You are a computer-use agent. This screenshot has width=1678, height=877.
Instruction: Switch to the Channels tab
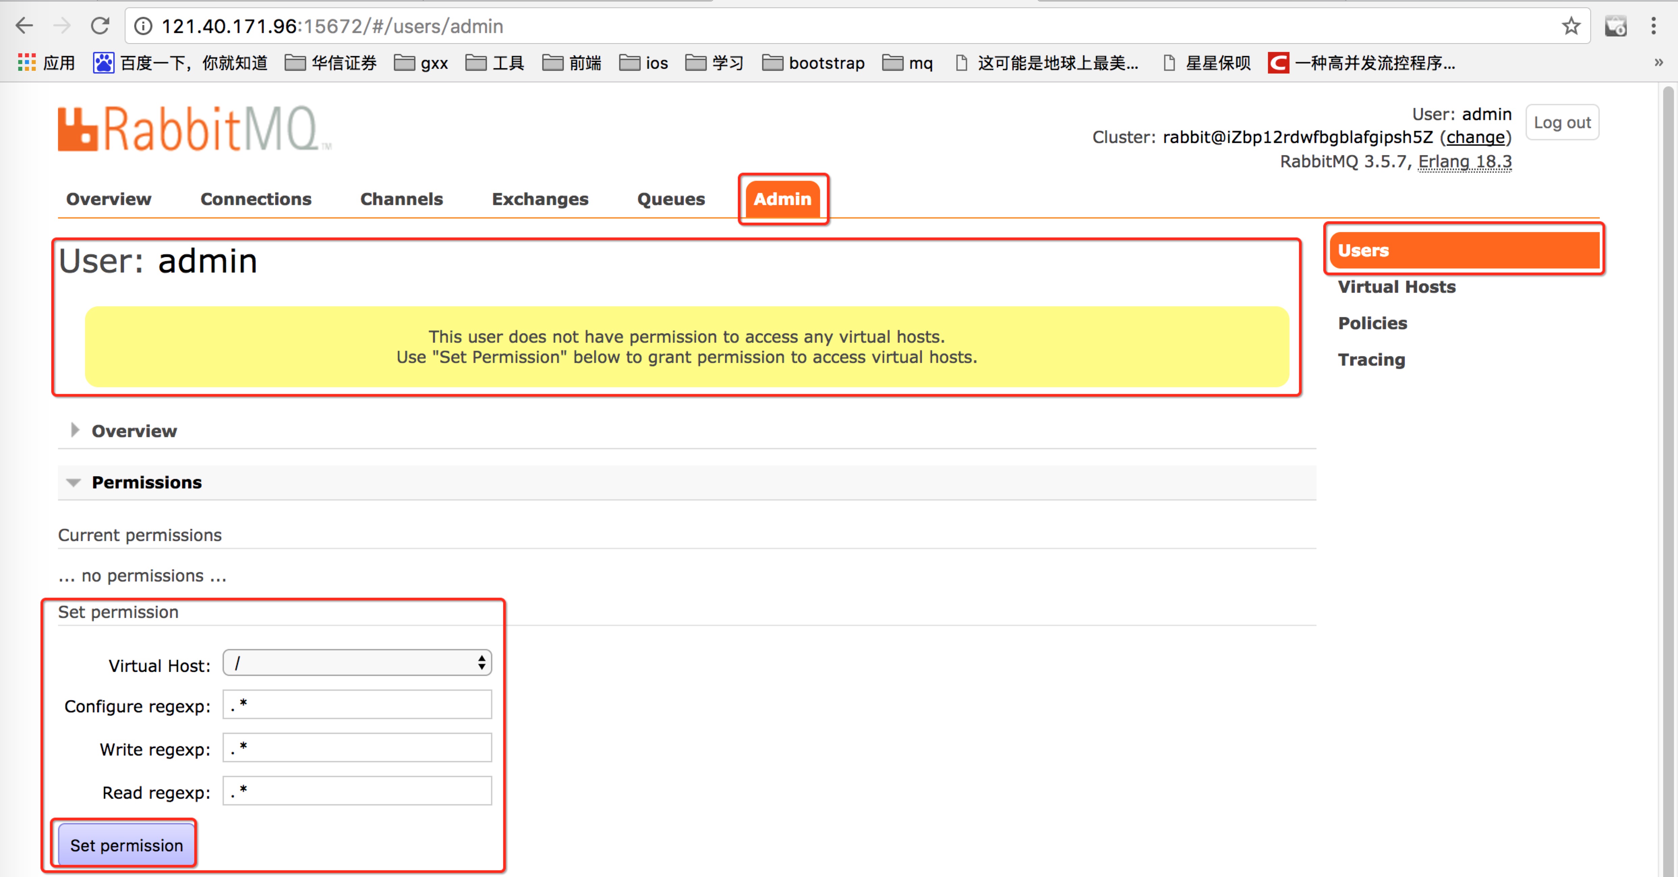(401, 199)
